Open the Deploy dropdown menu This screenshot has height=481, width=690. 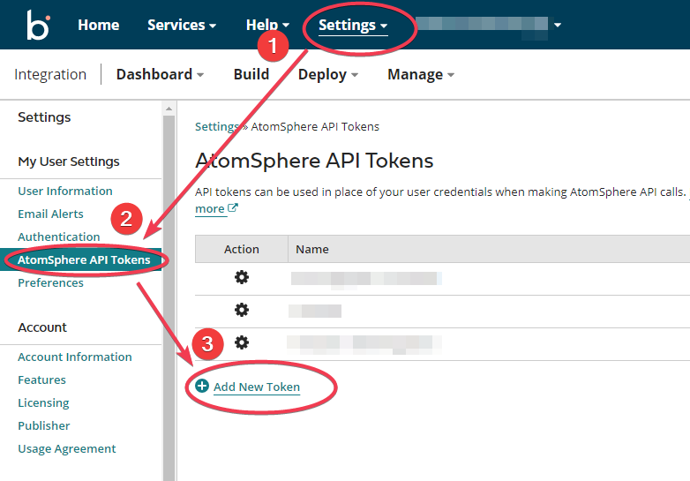click(328, 75)
